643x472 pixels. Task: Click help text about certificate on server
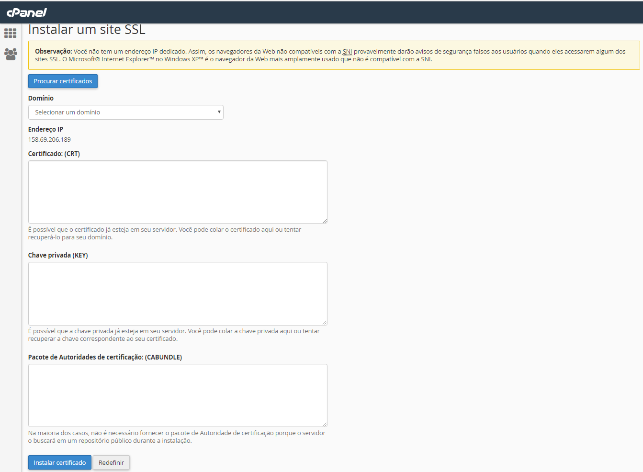coord(165,233)
